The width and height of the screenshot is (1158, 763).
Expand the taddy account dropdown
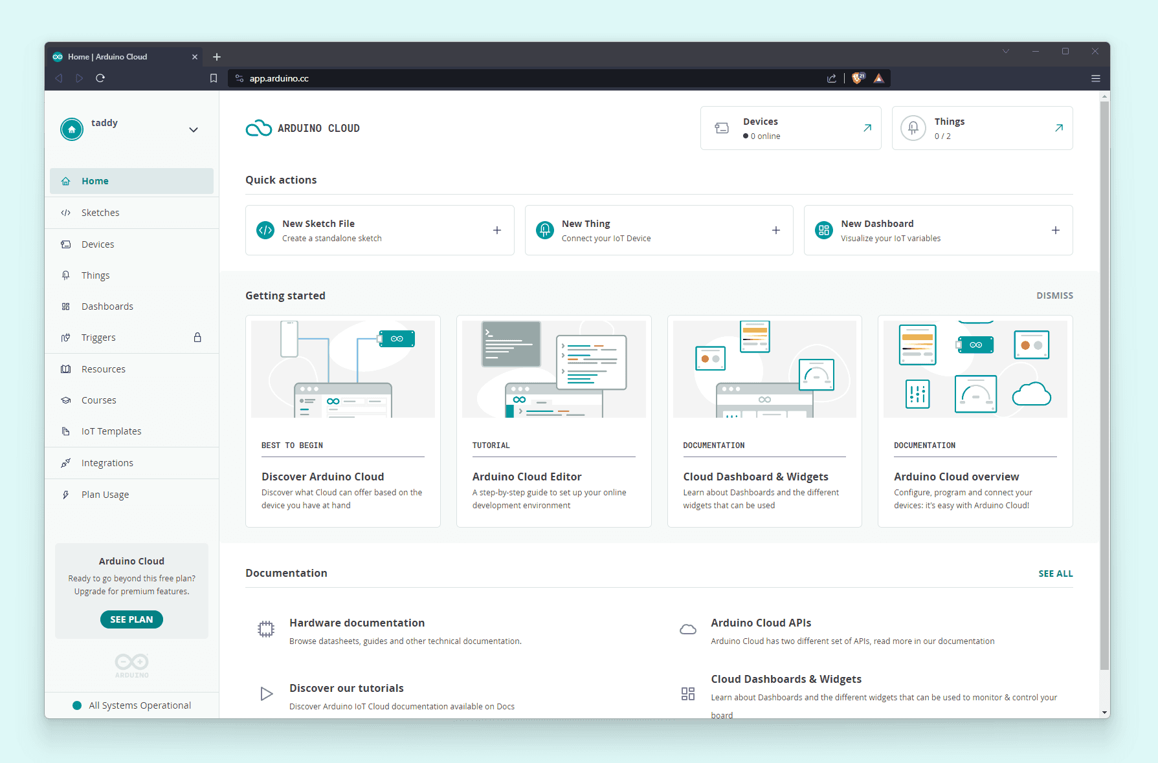coord(193,129)
